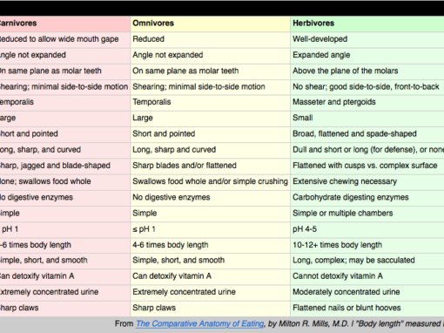Click 'Sharp blades and/or flattened' cell
Viewport: 444px width, 333px height.
211,166
